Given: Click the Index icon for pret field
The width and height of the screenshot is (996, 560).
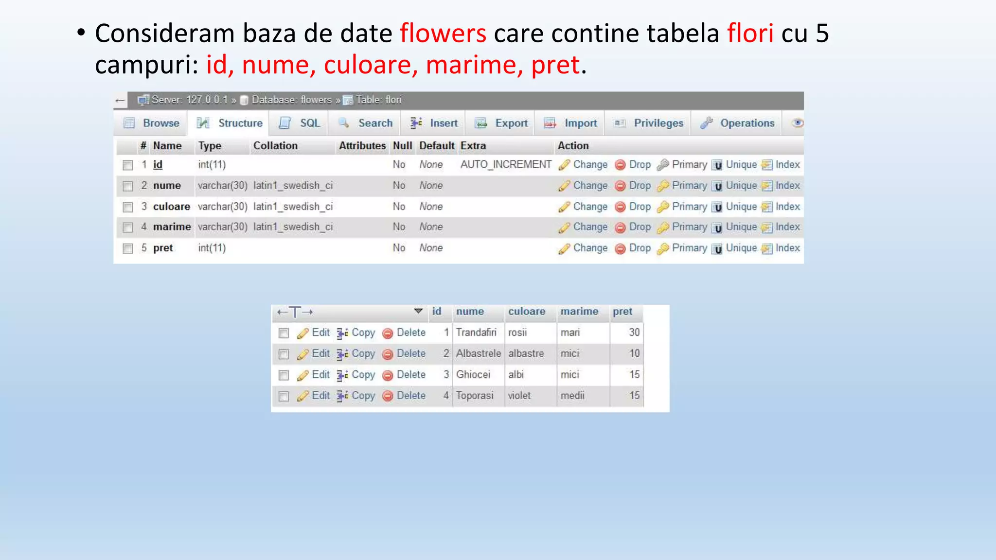Looking at the screenshot, I should [767, 248].
